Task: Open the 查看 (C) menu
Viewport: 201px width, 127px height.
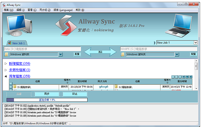Action: click(x=32, y=10)
